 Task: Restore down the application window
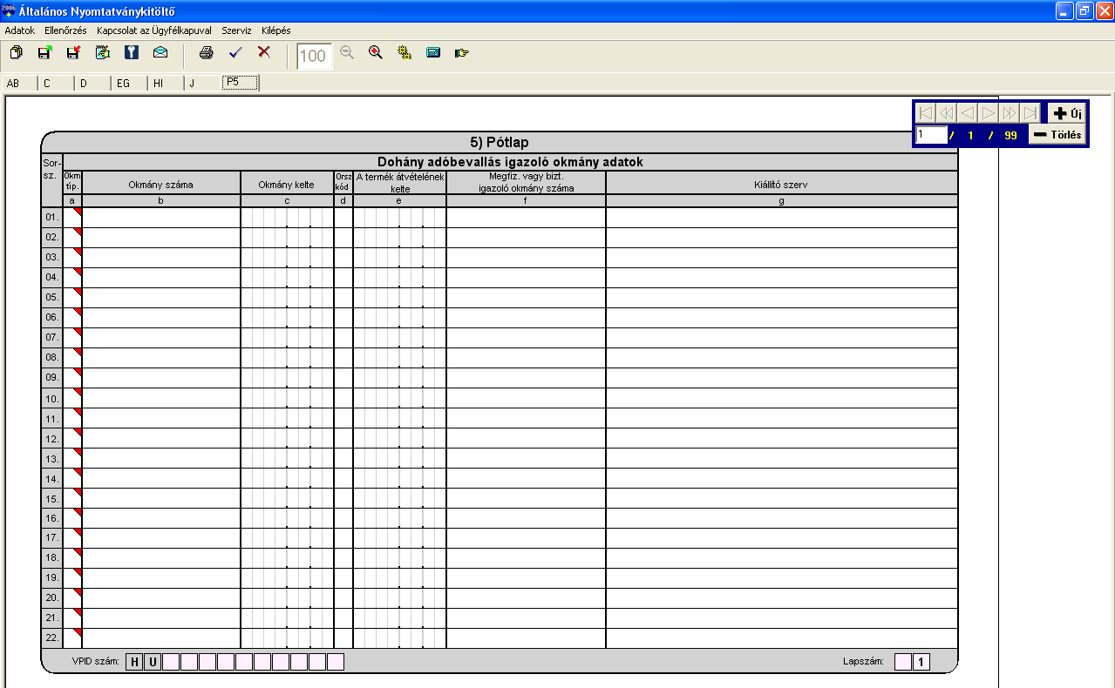point(1084,11)
